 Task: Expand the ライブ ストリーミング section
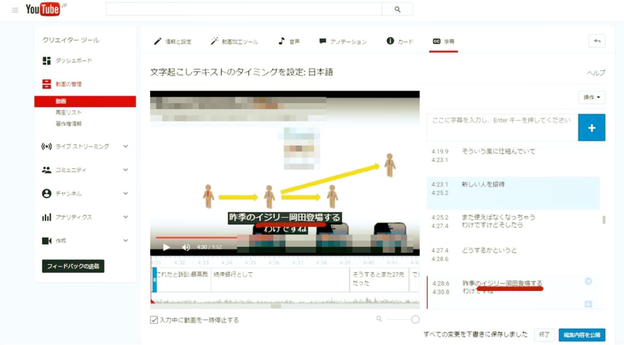click(x=125, y=147)
